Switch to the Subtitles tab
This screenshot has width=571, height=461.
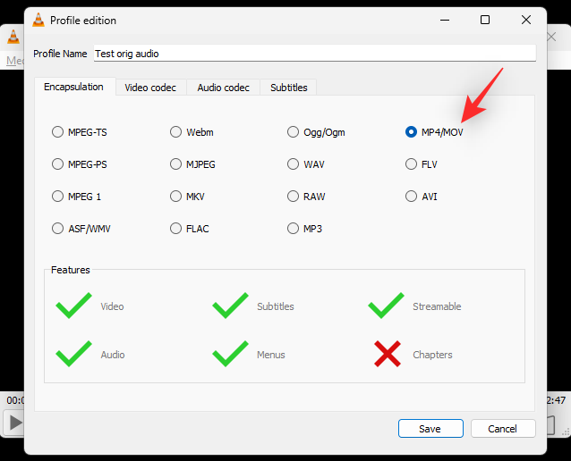(288, 88)
